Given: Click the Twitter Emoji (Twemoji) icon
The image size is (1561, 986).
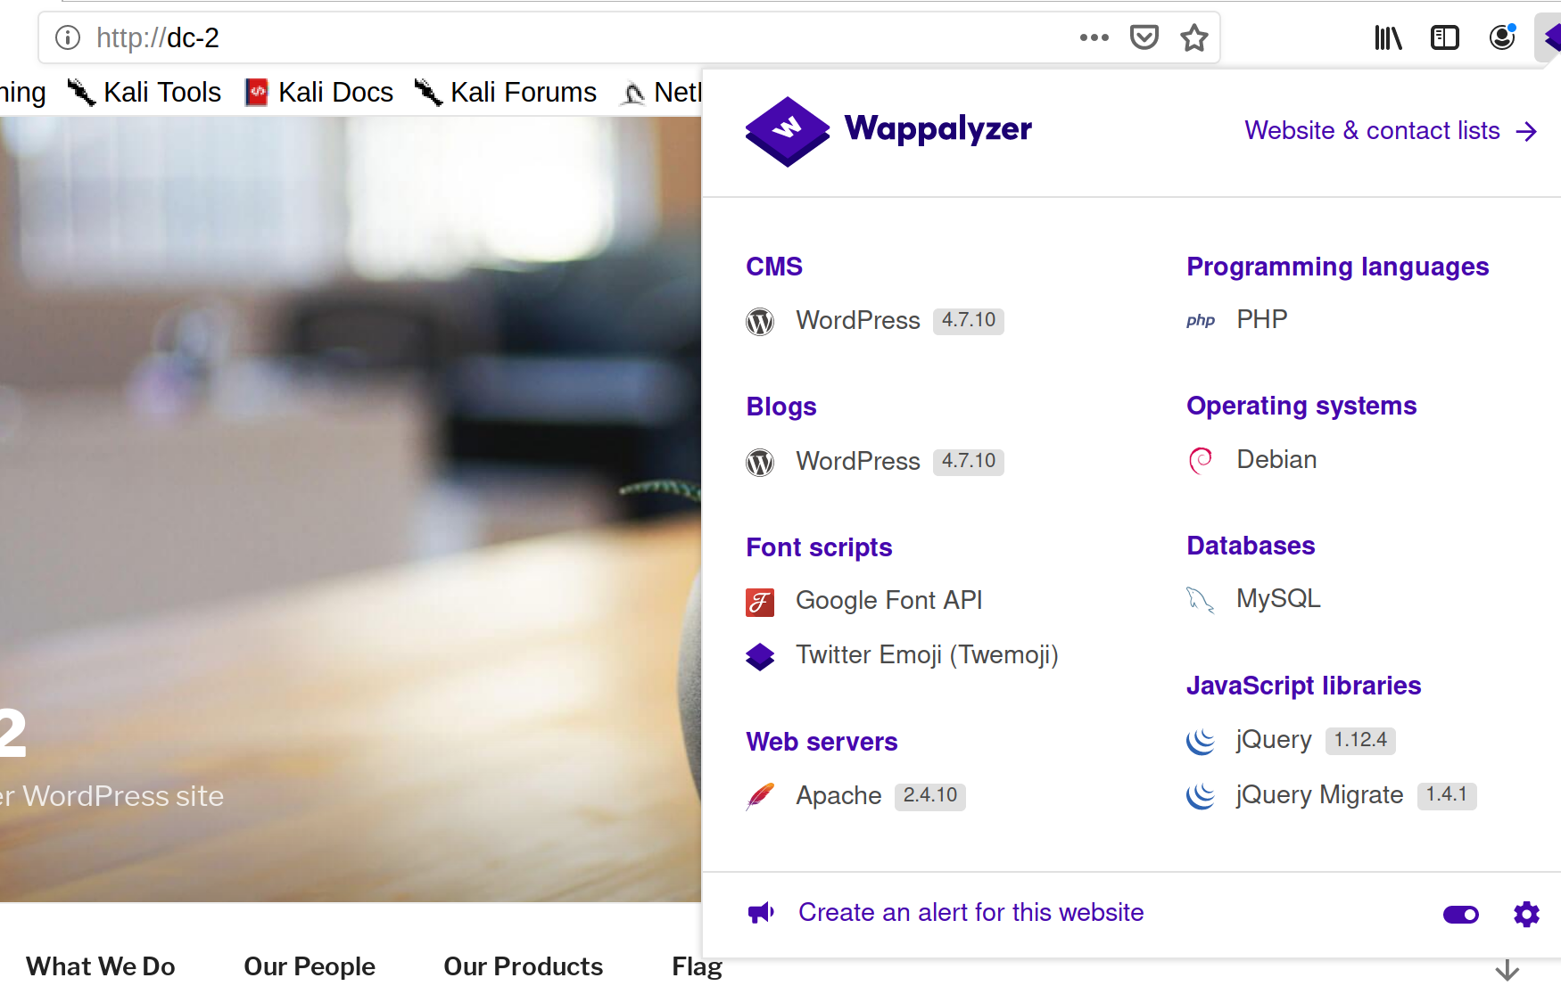Looking at the screenshot, I should [760, 656].
